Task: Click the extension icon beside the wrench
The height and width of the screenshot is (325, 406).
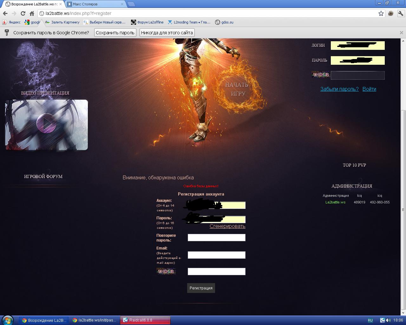Action: [391, 13]
